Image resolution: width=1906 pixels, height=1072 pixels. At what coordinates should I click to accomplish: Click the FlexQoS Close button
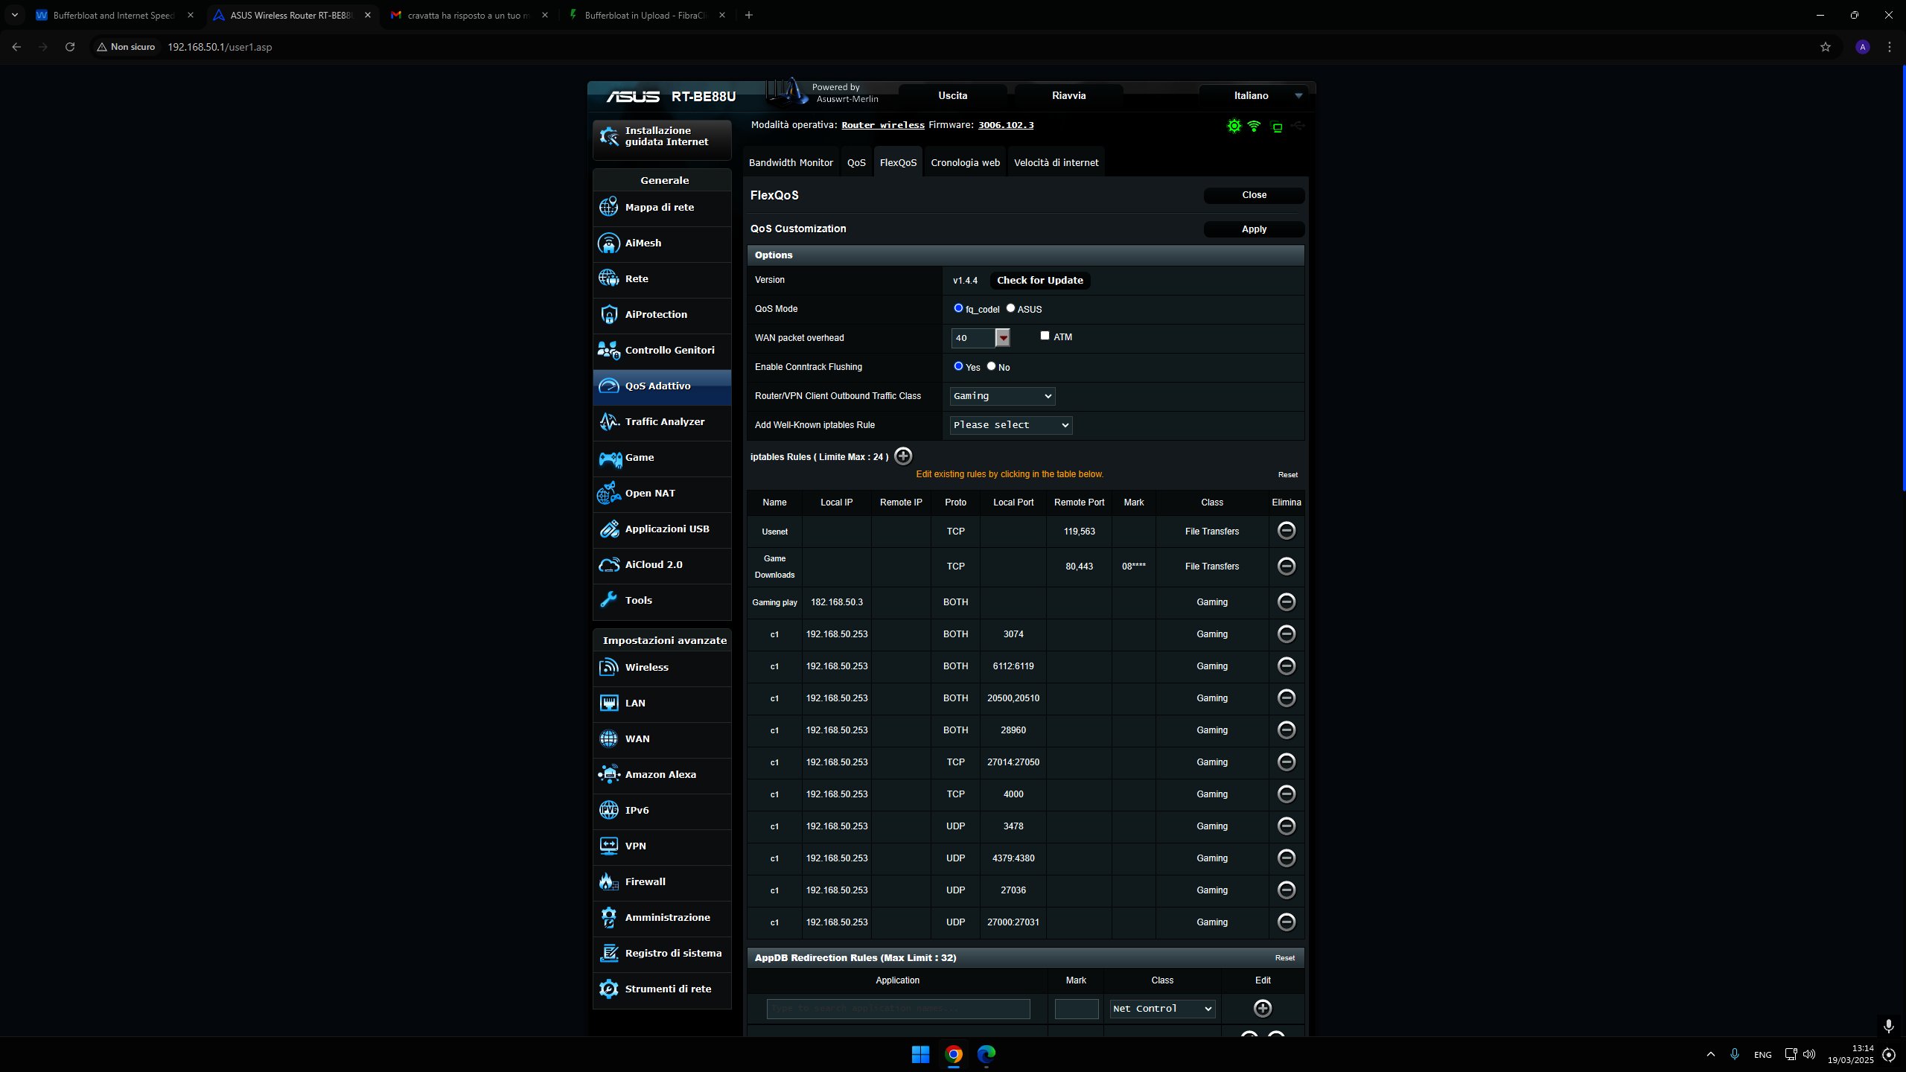coord(1254,195)
